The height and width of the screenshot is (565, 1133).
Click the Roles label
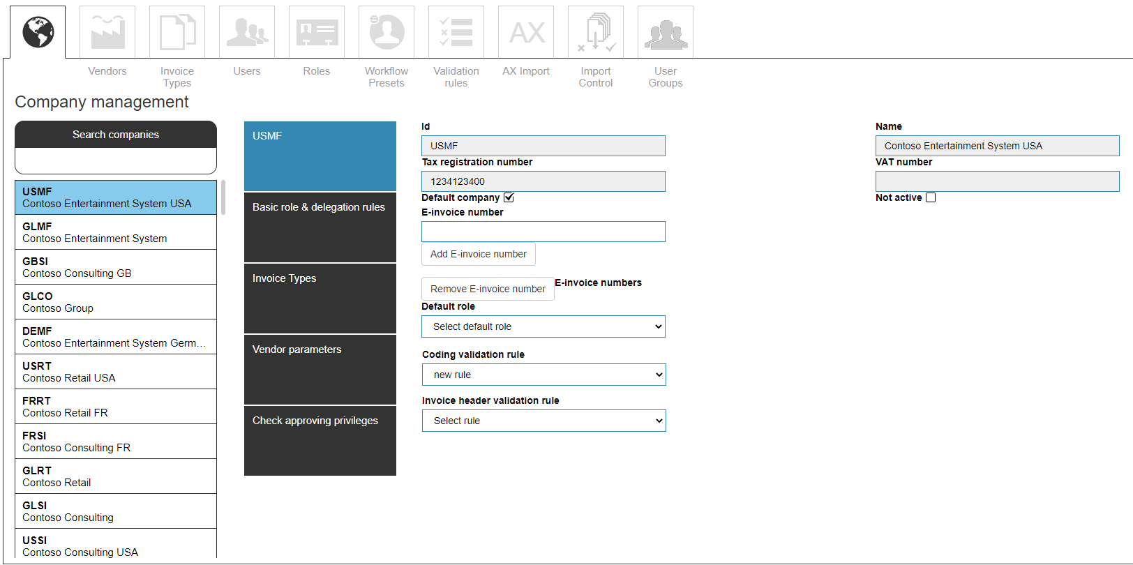coord(317,71)
